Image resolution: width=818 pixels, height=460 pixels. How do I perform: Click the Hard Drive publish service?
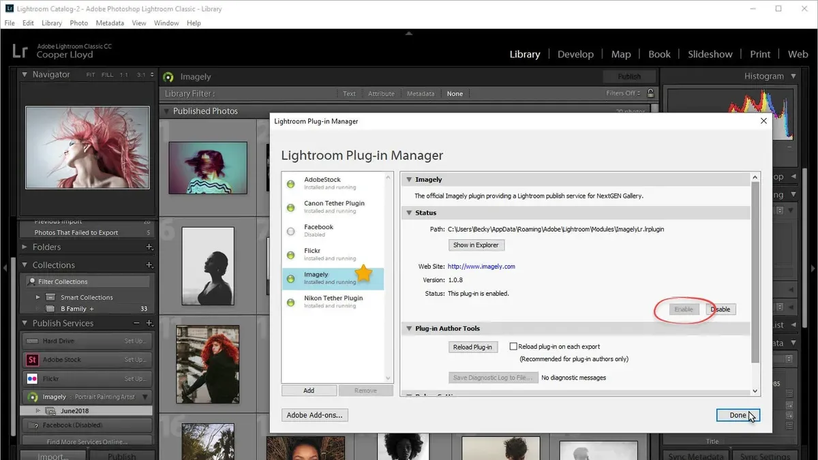[x=87, y=341]
